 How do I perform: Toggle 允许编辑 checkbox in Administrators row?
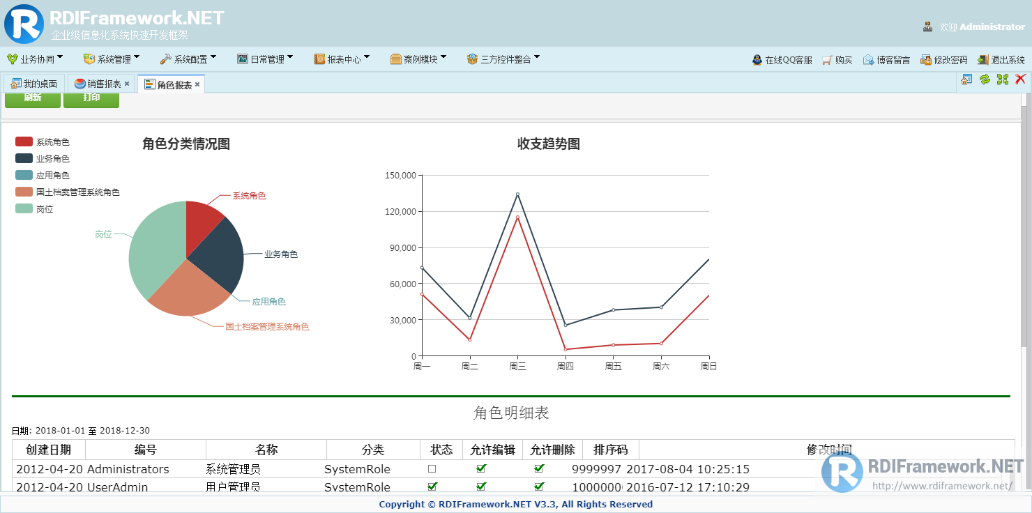(481, 468)
